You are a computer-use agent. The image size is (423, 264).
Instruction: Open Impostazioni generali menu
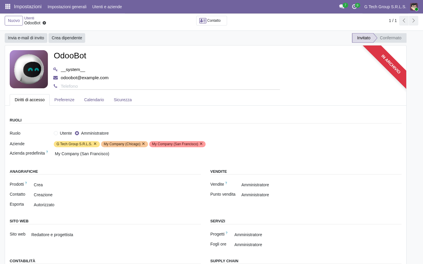coord(67,7)
